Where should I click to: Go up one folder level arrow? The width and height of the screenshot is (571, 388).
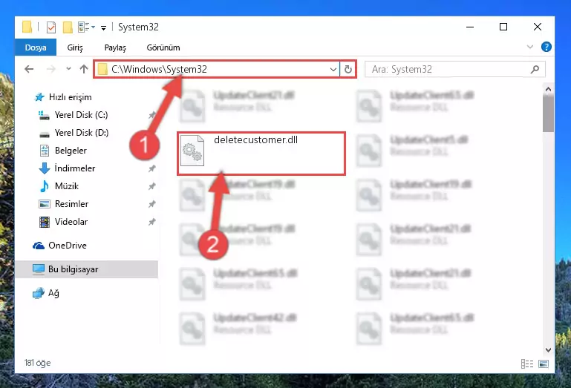point(84,69)
